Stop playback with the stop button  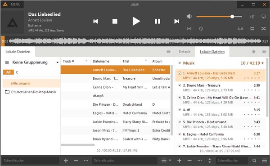[x=115, y=21]
